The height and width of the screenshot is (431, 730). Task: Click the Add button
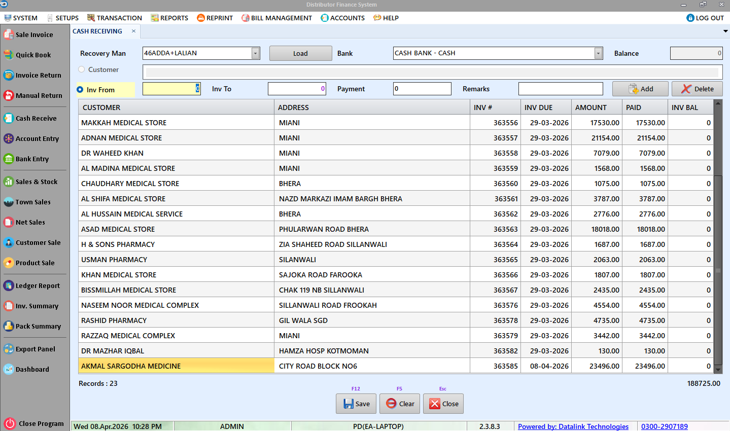point(641,89)
